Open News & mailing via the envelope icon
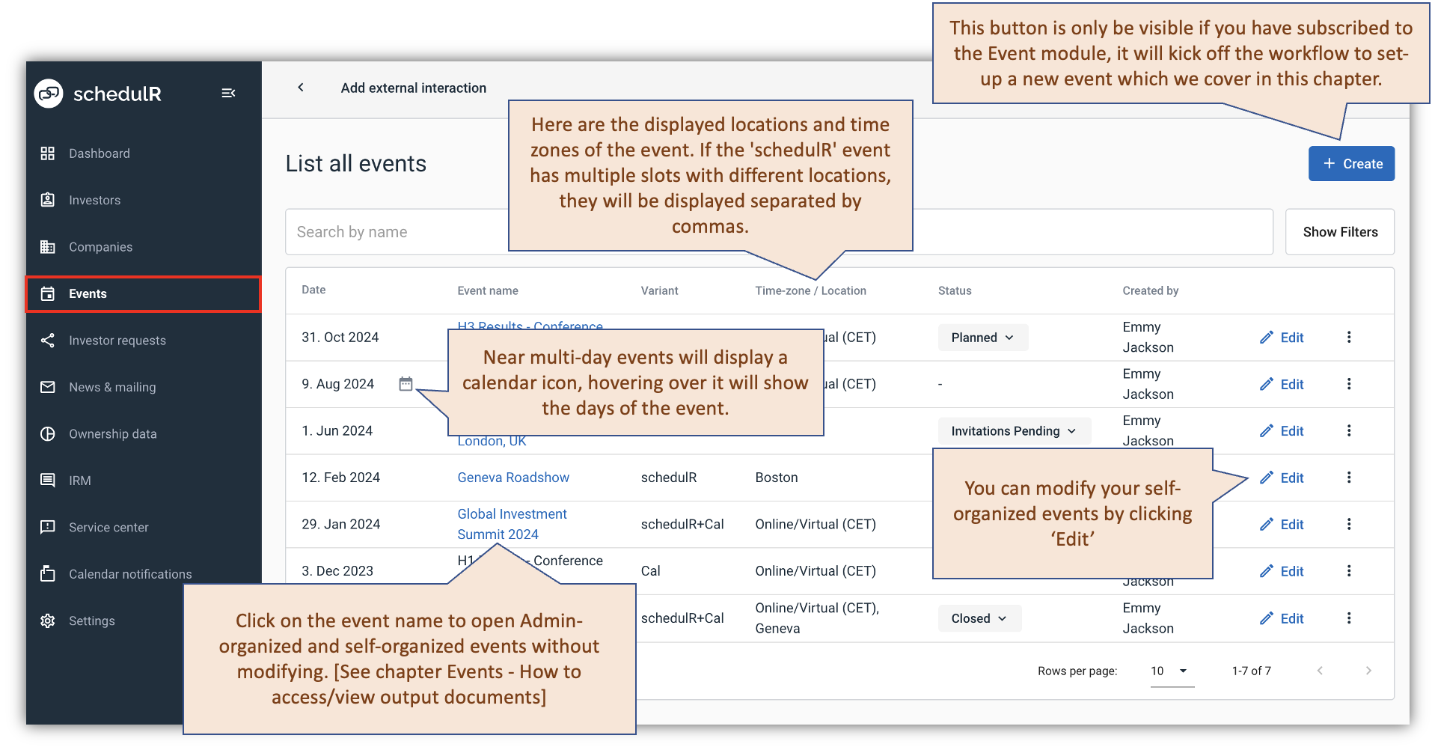The width and height of the screenshot is (1435, 753). point(112,387)
